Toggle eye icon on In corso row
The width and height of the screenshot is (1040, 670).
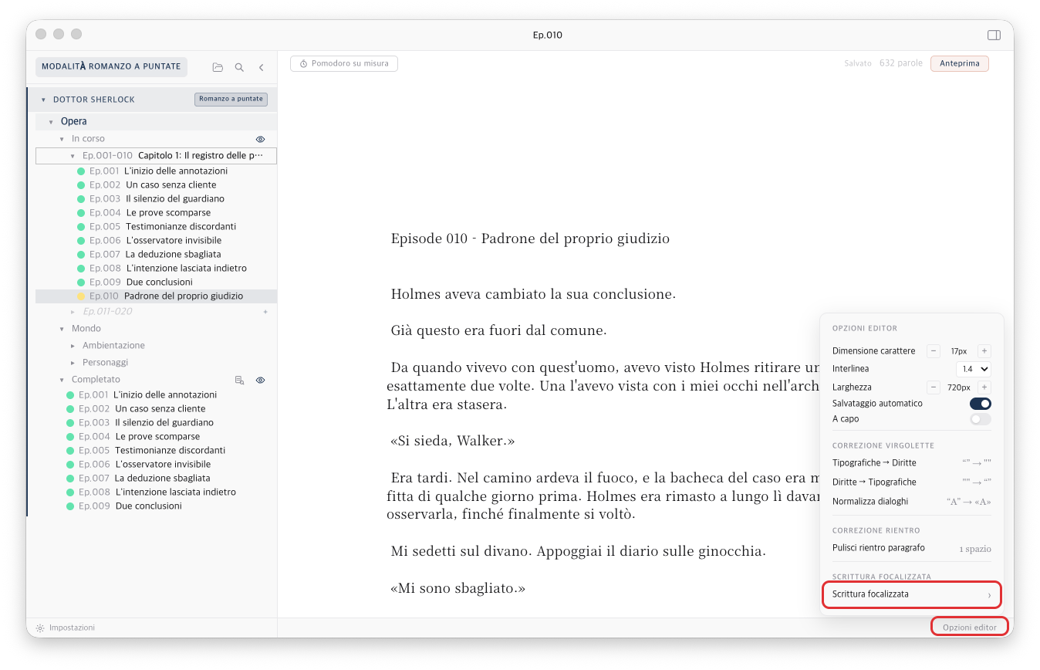click(260, 139)
